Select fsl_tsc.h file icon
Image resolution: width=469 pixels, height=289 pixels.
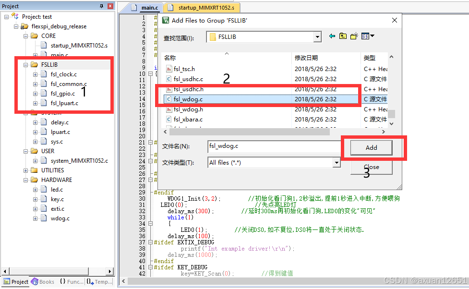(169, 69)
